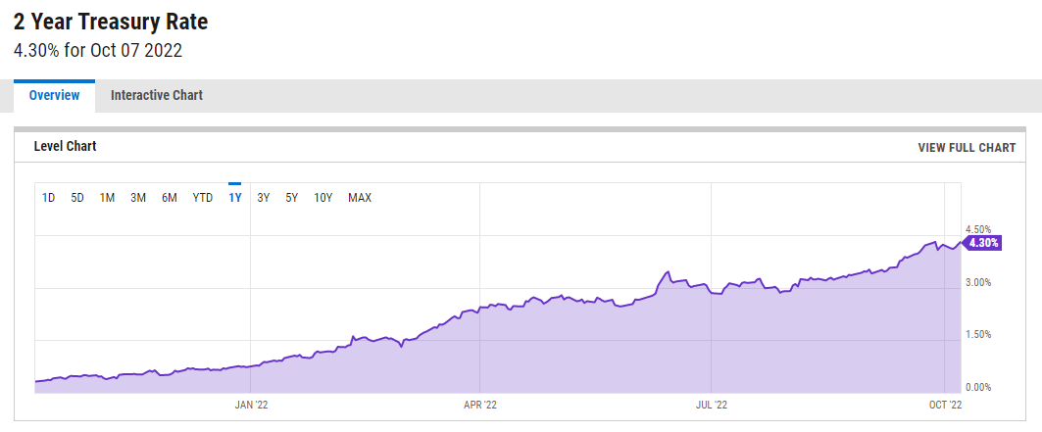Click the OCT '22 axis label
Screen dimensions: 1042x432
point(945,405)
